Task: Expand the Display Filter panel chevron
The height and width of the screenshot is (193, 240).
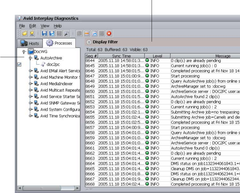Action: (89, 42)
